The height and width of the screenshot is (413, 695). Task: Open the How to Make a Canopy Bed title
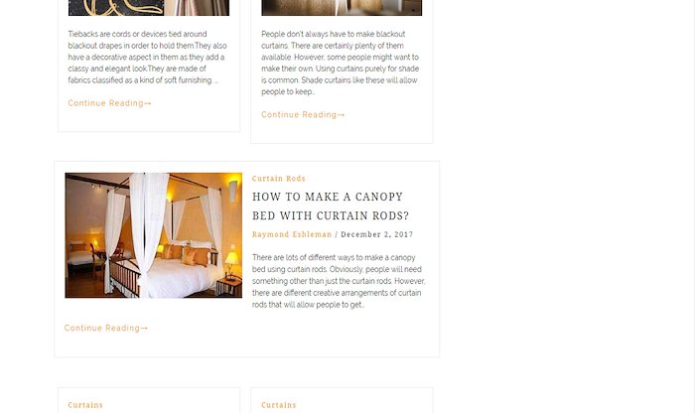coord(331,206)
